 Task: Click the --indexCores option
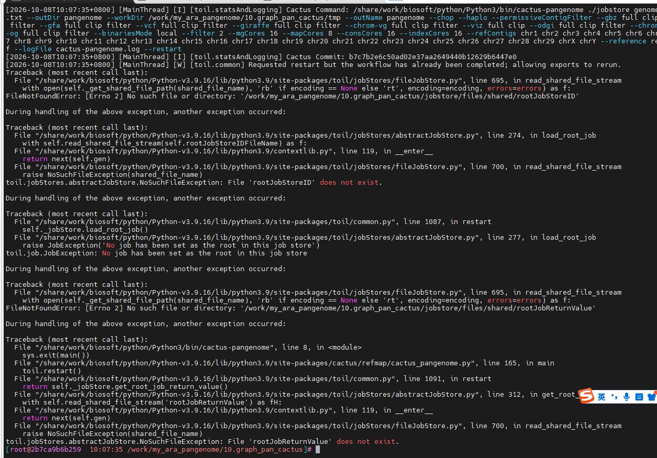tap(425, 33)
